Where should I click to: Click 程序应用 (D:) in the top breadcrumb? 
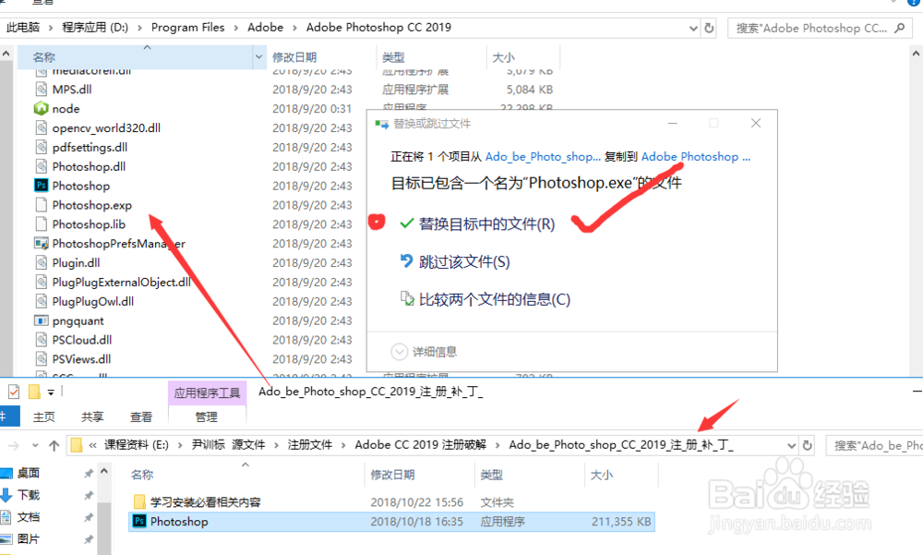(x=95, y=28)
